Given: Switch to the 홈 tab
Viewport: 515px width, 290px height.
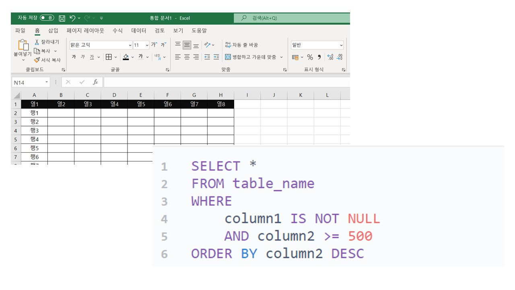Looking at the screenshot, I should [37, 31].
